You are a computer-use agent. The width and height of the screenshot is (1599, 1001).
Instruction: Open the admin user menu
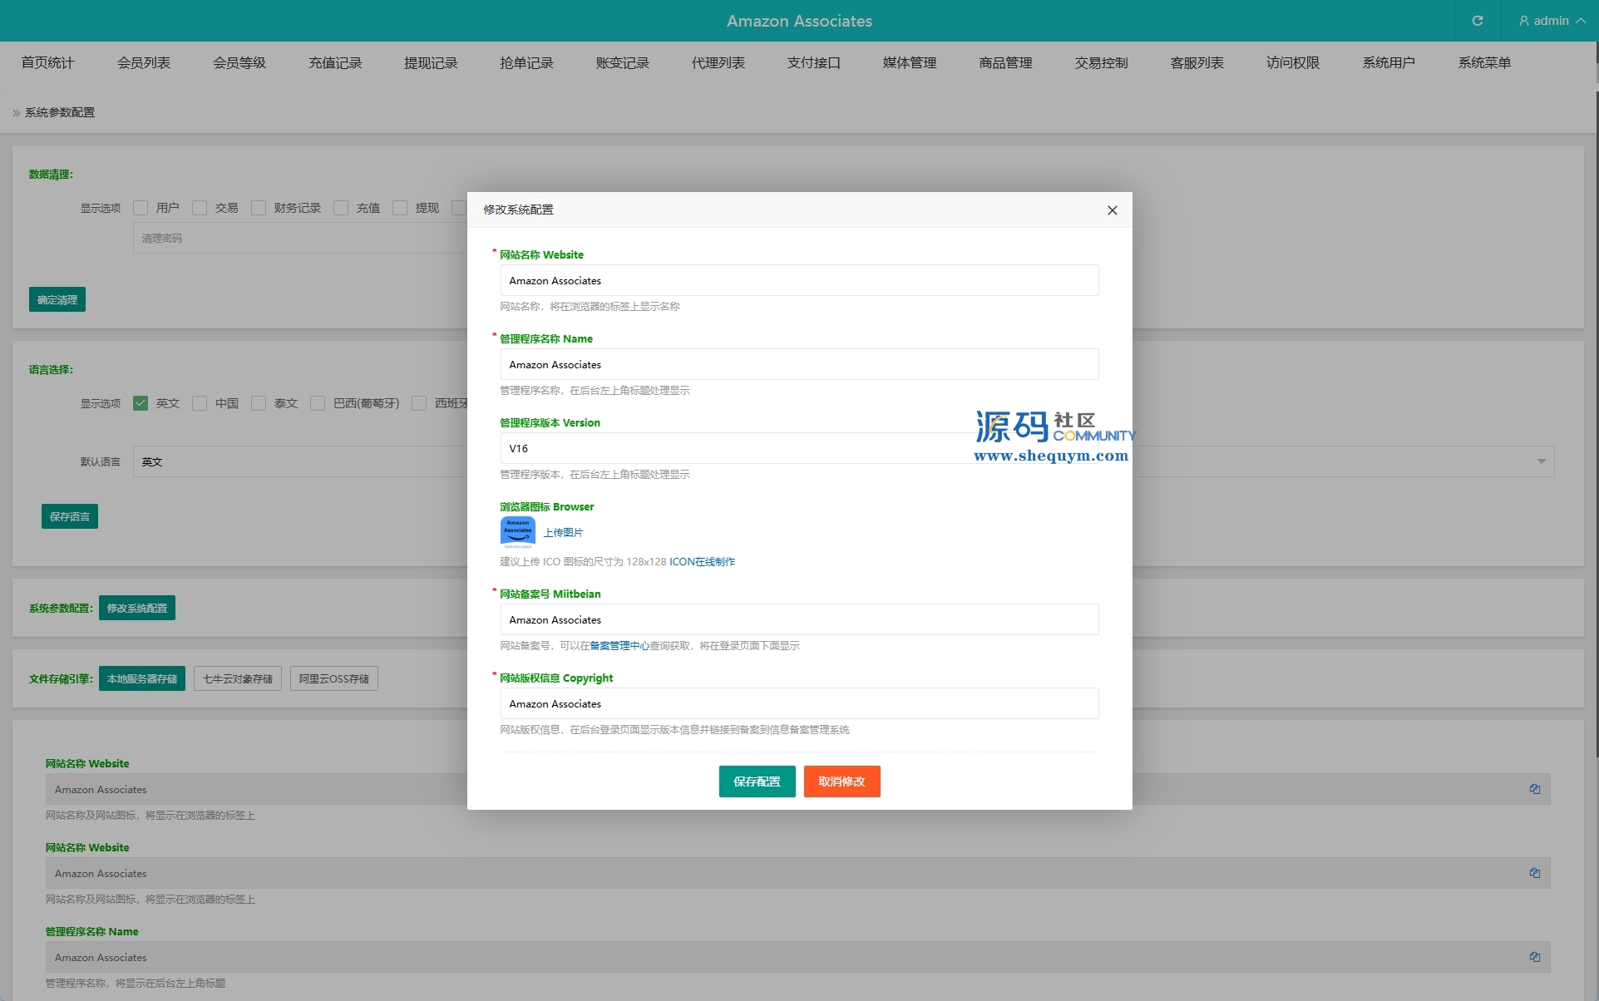(1552, 21)
